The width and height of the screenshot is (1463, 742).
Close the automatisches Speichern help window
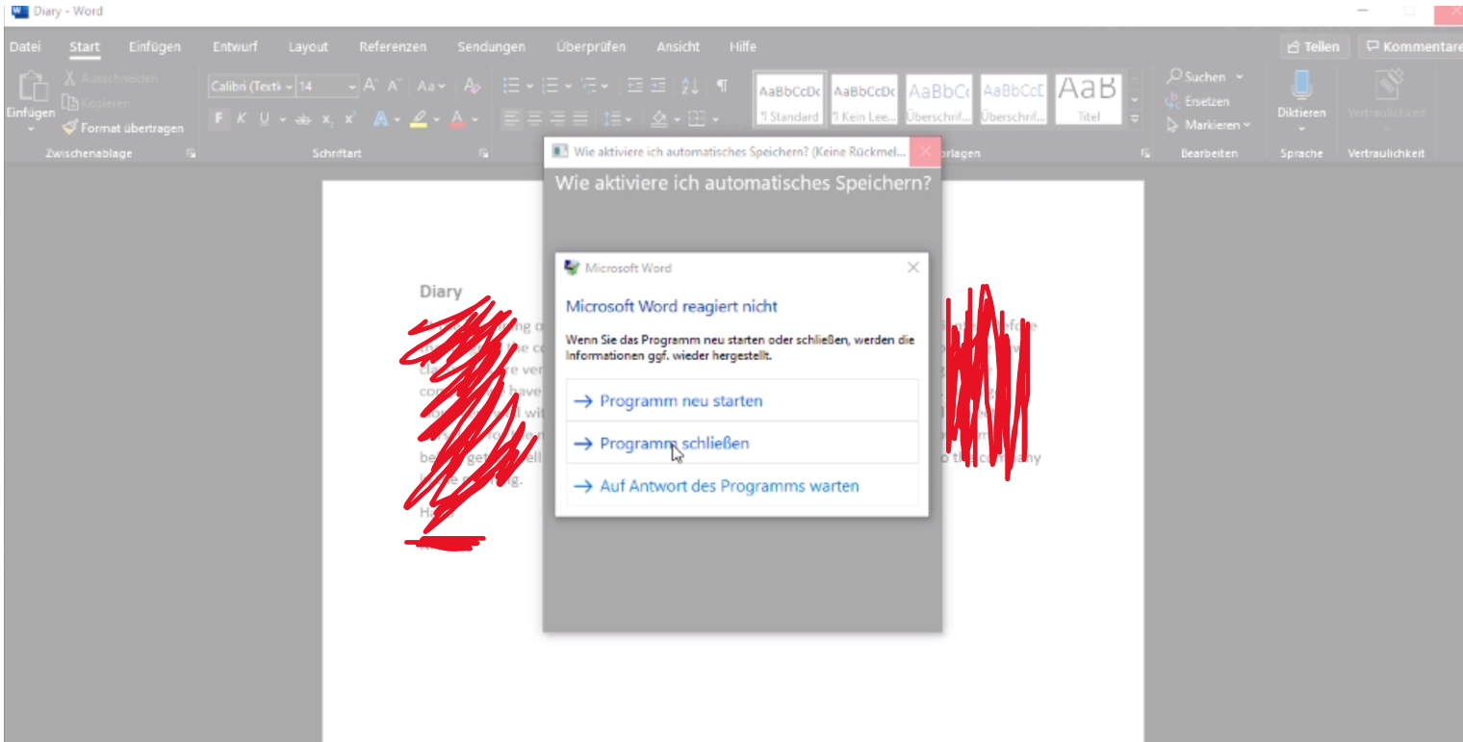coord(926,151)
